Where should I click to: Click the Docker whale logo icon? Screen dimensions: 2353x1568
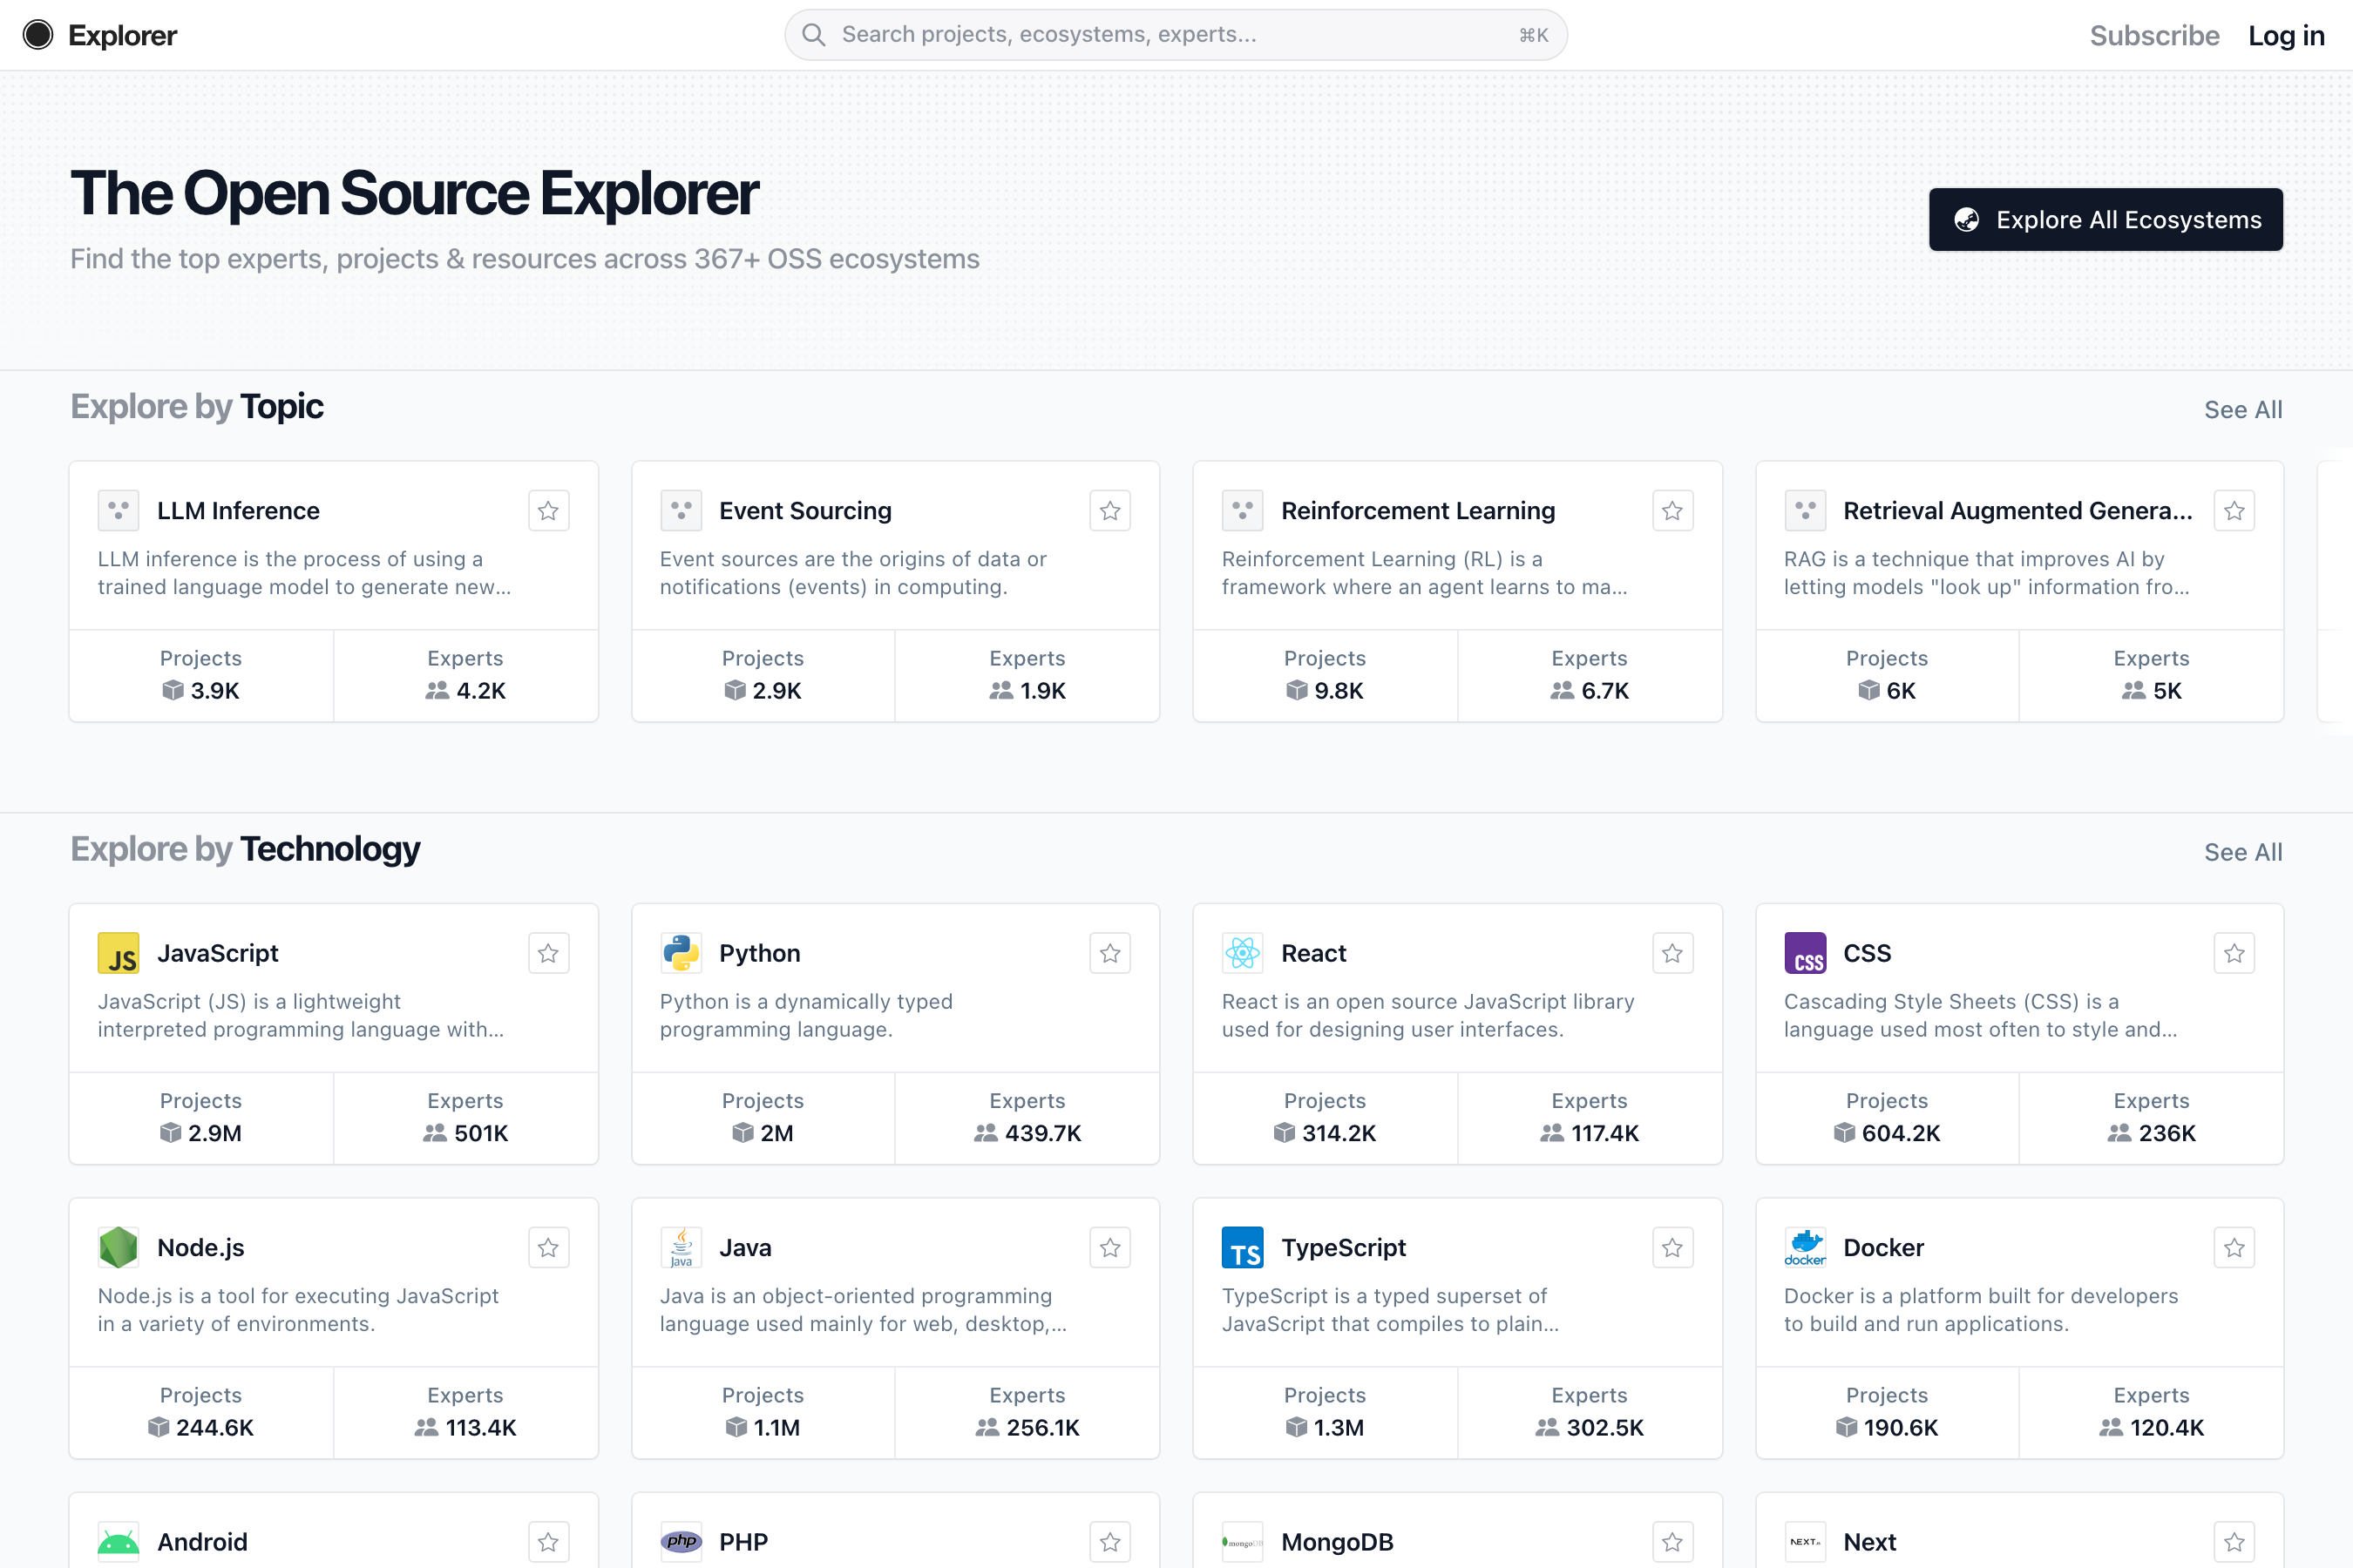1805,1247
